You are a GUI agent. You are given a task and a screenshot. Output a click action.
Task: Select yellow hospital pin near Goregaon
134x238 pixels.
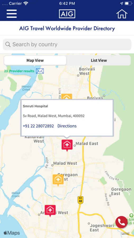58,180
